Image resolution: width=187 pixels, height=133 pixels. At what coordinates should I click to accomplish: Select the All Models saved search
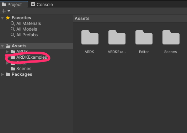[27, 29]
